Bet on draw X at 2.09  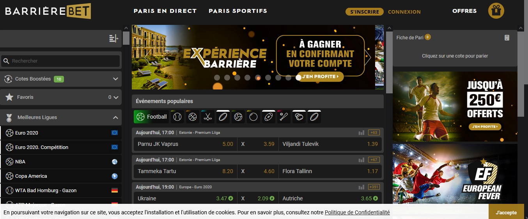[257, 198]
